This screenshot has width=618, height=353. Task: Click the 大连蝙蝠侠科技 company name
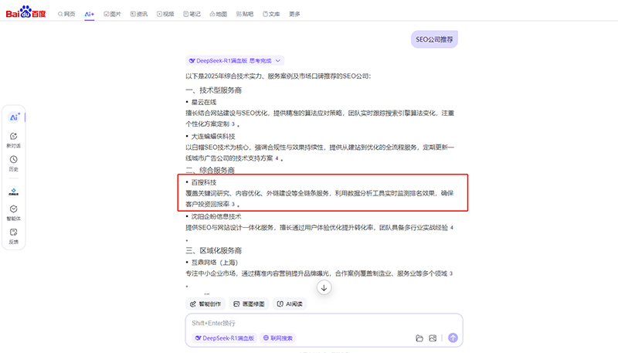(x=213, y=136)
